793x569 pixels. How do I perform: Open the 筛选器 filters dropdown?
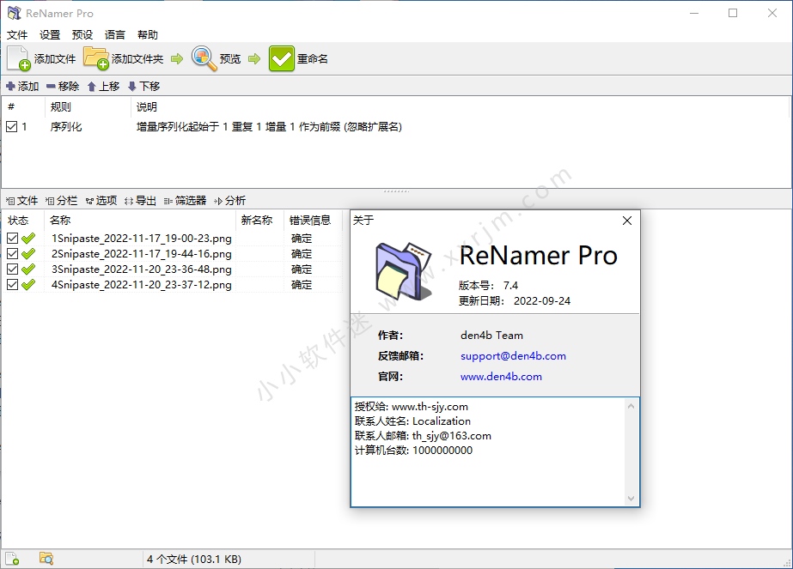pyautogui.click(x=185, y=201)
